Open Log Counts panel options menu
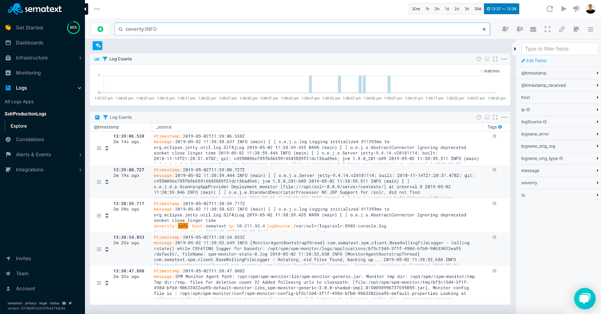The height and width of the screenshot is (314, 601). tap(504, 59)
